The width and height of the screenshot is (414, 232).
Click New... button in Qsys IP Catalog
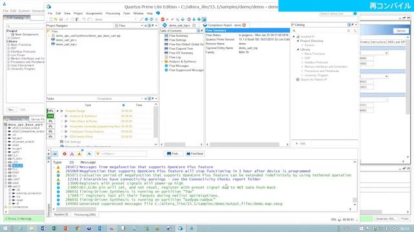point(11,110)
